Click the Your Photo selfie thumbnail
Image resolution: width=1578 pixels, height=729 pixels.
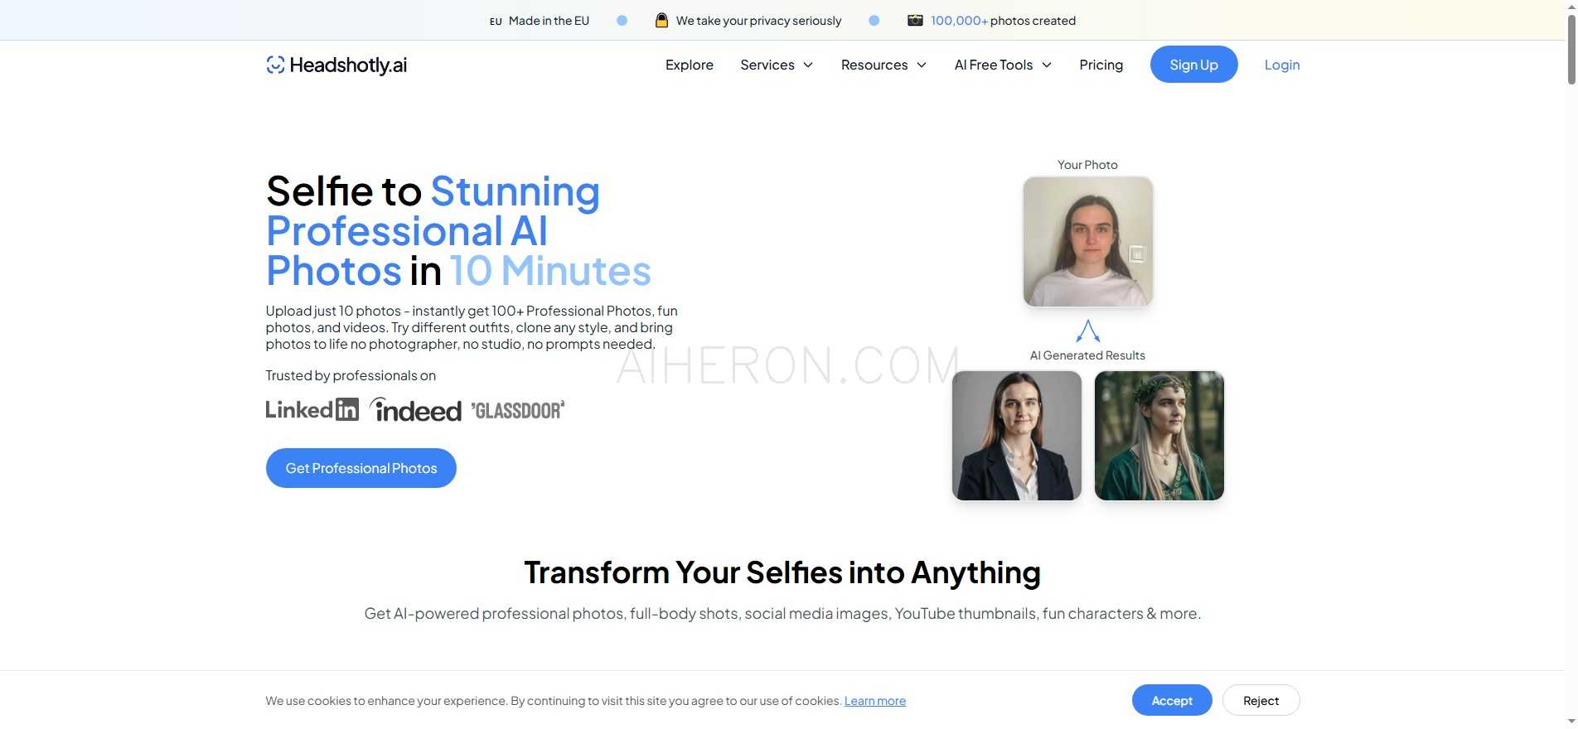[x=1088, y=241]
